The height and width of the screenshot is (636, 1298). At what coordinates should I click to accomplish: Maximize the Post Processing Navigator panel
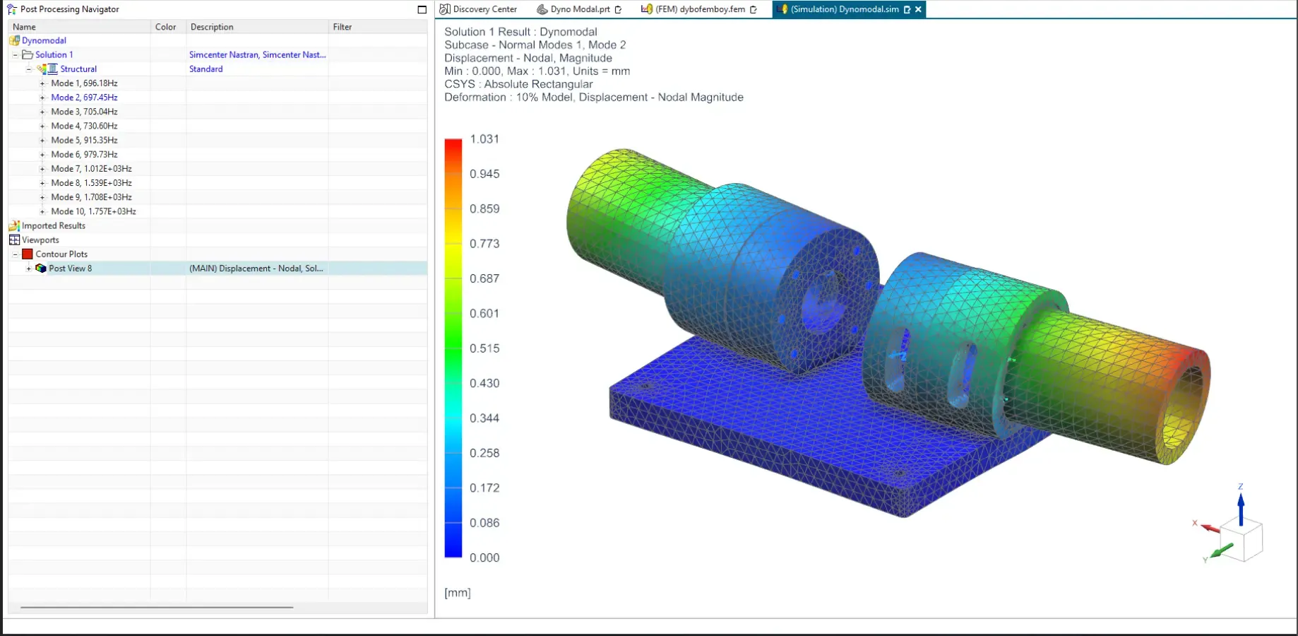422,9
